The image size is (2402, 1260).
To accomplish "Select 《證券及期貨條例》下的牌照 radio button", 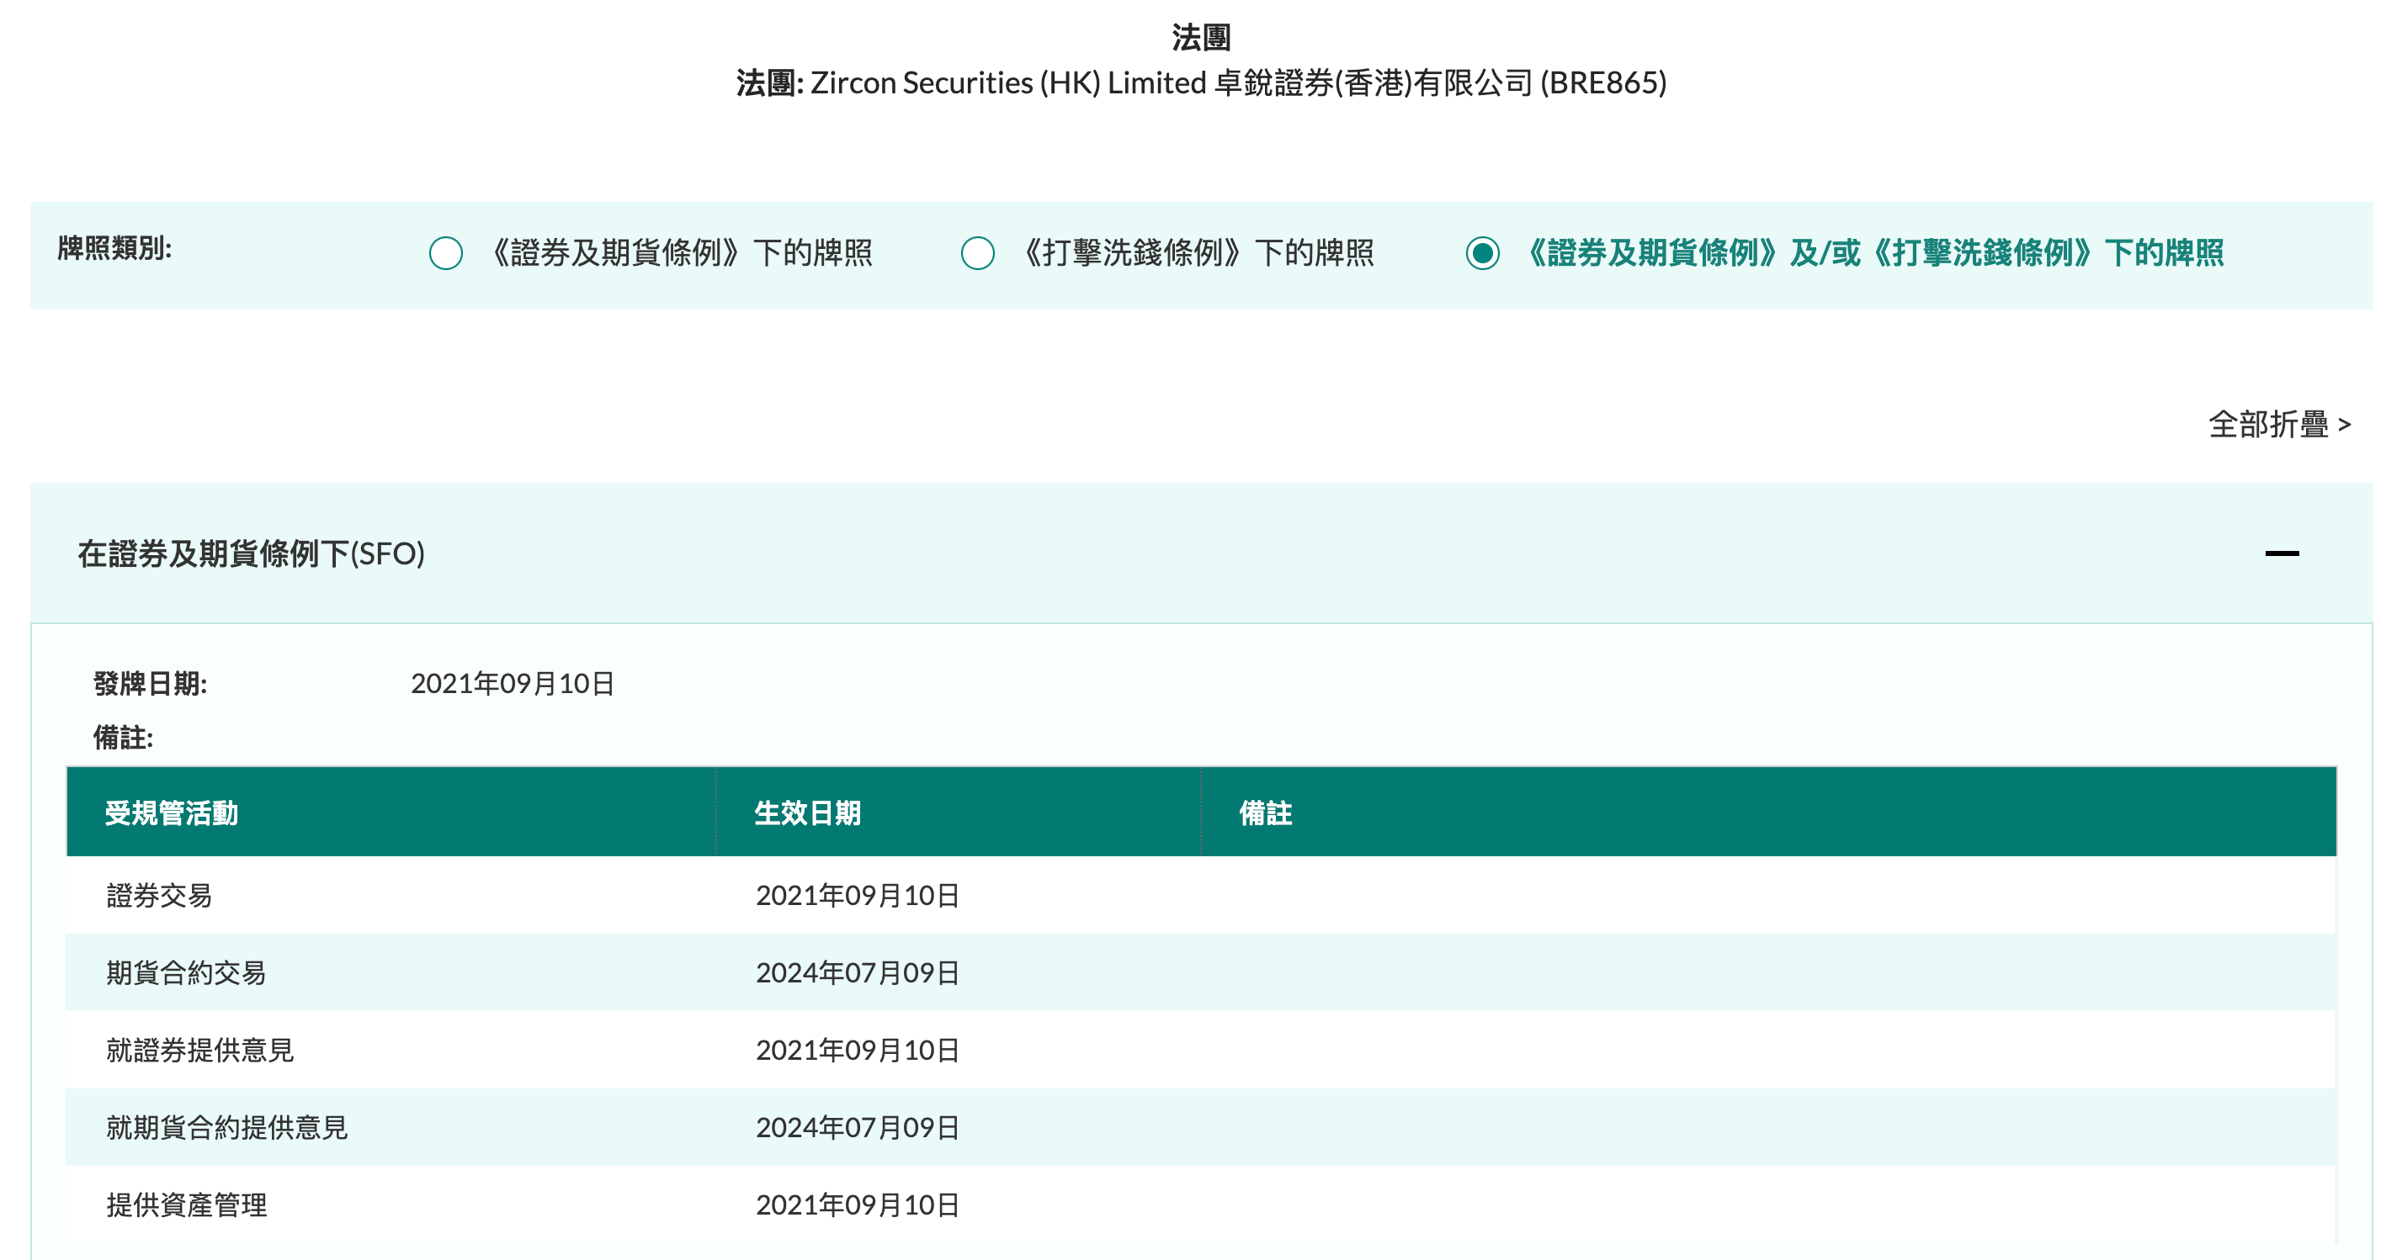I will (x=446, y=253).
